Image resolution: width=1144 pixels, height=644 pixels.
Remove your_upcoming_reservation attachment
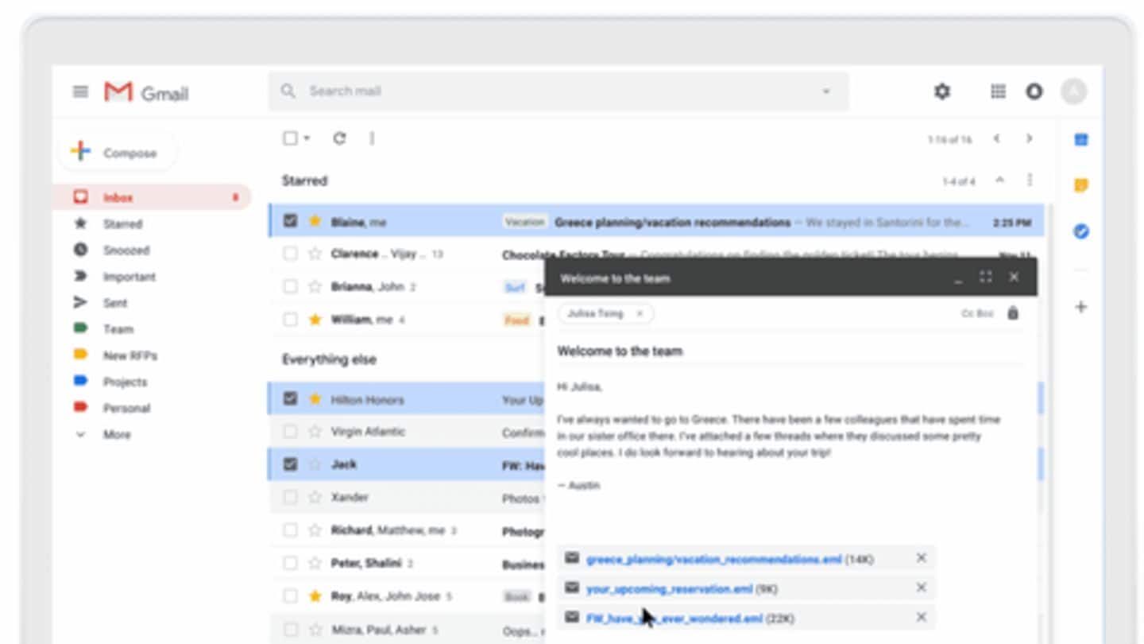click(x=921, y=588)
